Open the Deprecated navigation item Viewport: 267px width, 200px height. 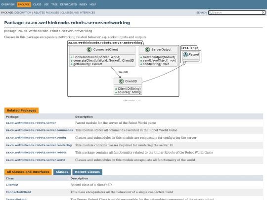point(68,4)
